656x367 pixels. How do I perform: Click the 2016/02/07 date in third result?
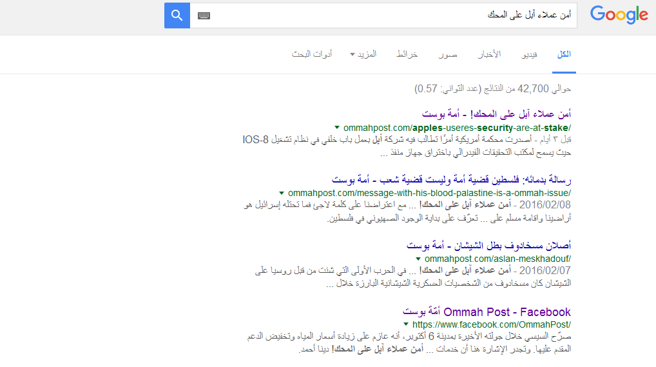coord(545,271)
